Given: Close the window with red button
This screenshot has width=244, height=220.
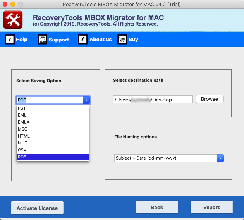Looking at the screenshot, I should 5,4.
